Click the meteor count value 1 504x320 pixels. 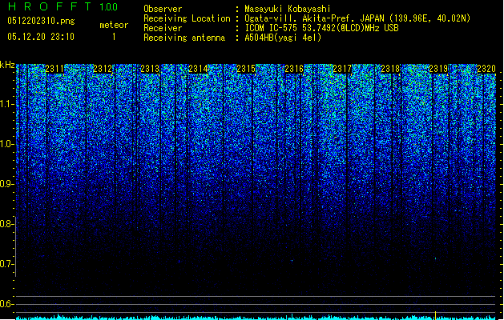click(114, 37)
